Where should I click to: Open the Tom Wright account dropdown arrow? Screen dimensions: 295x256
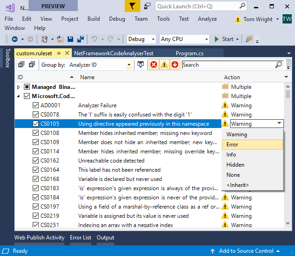click(278, 19)
